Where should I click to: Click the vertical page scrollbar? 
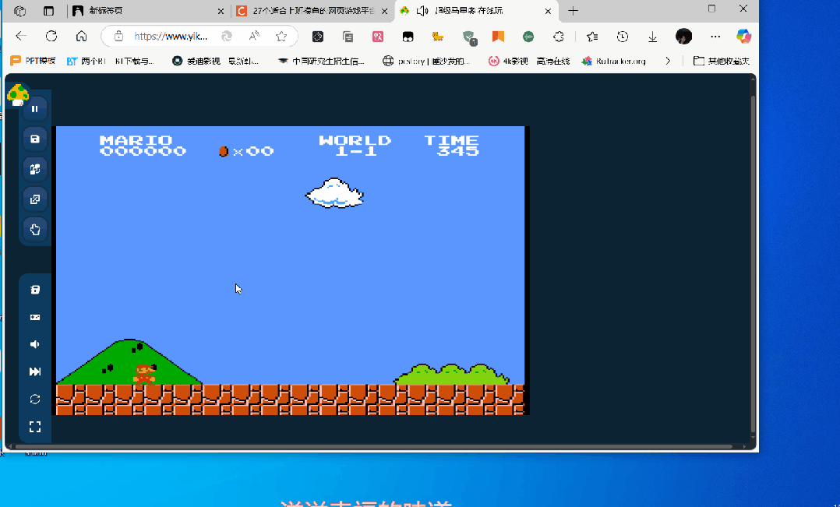[753, 262]
